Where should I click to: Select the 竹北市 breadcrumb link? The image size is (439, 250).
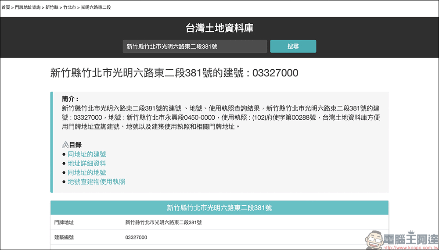[x=69, y=7]
